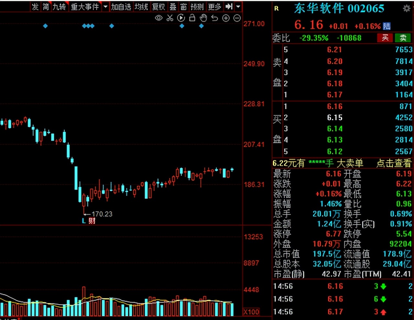Select buy level 5 price 6.12

[x=334, y=151]
